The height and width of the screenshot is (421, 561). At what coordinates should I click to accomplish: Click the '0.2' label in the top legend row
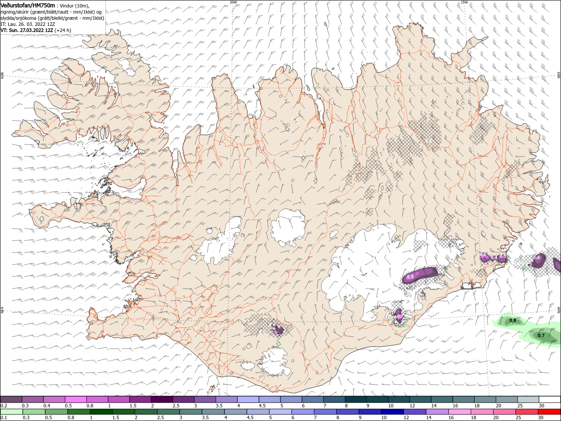coord(3,406)
